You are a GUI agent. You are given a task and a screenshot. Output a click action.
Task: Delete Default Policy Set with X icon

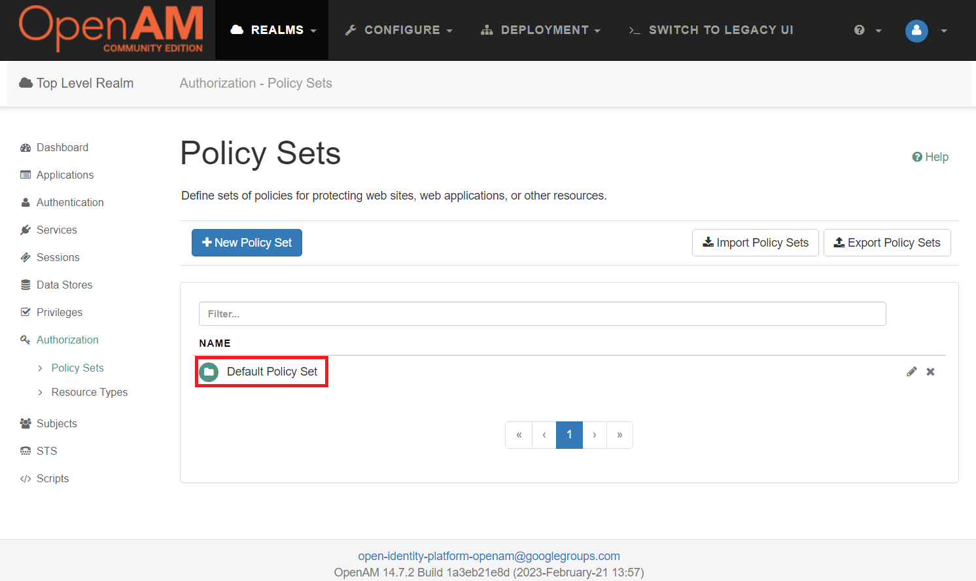pyautogui.click(x=930, y=372)
